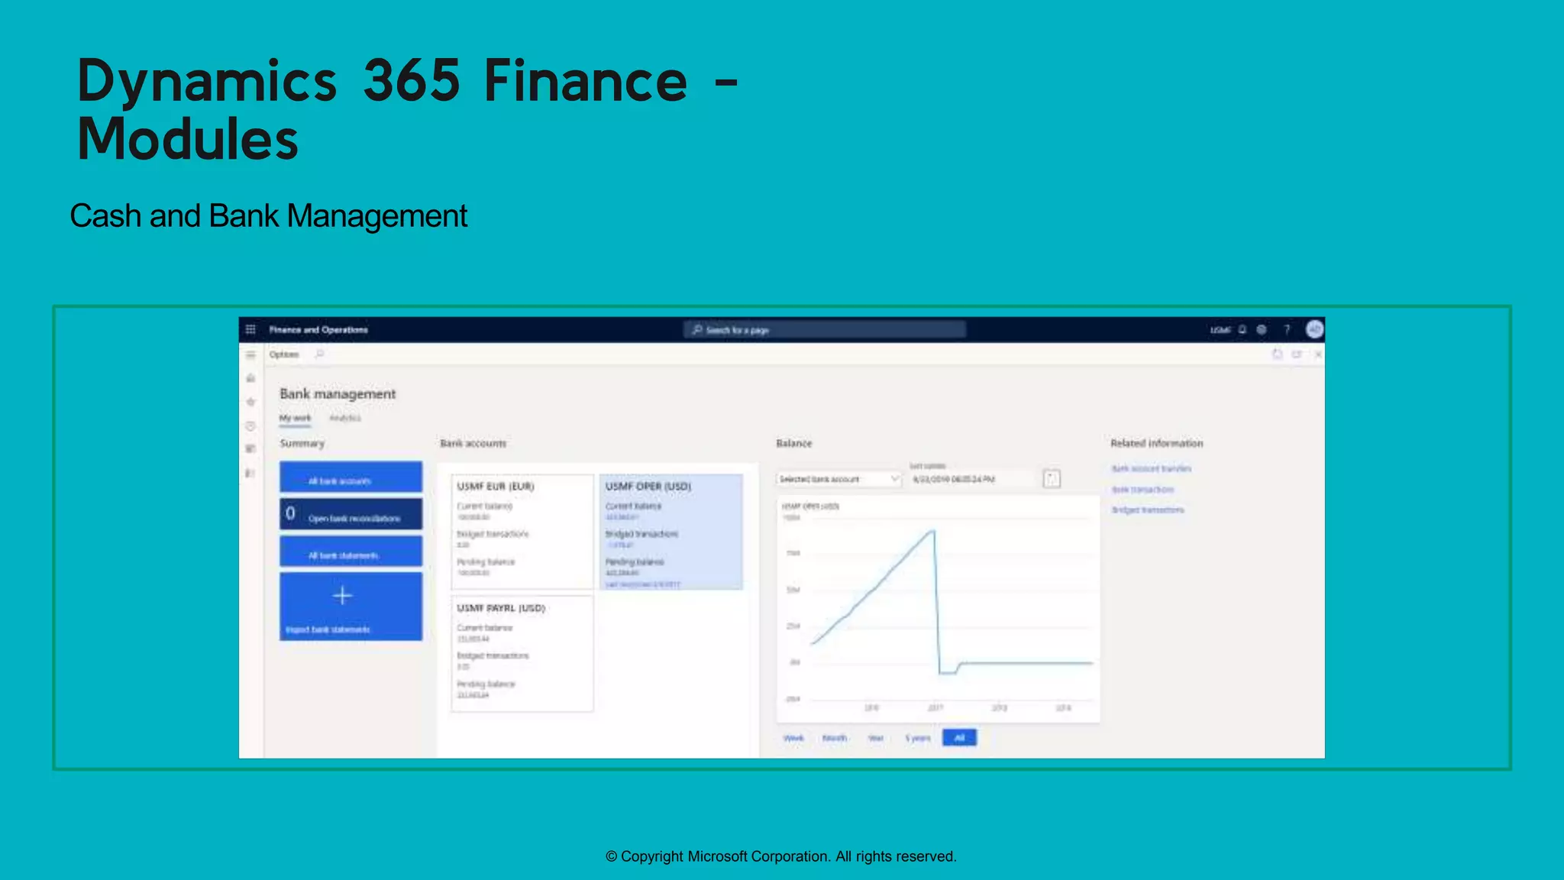Open Bank transactions link
The image size is (1564, 880).
[x=1143, y=489]
